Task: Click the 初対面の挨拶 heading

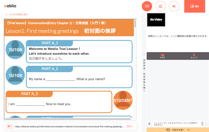Action: [x=100, y=31]
